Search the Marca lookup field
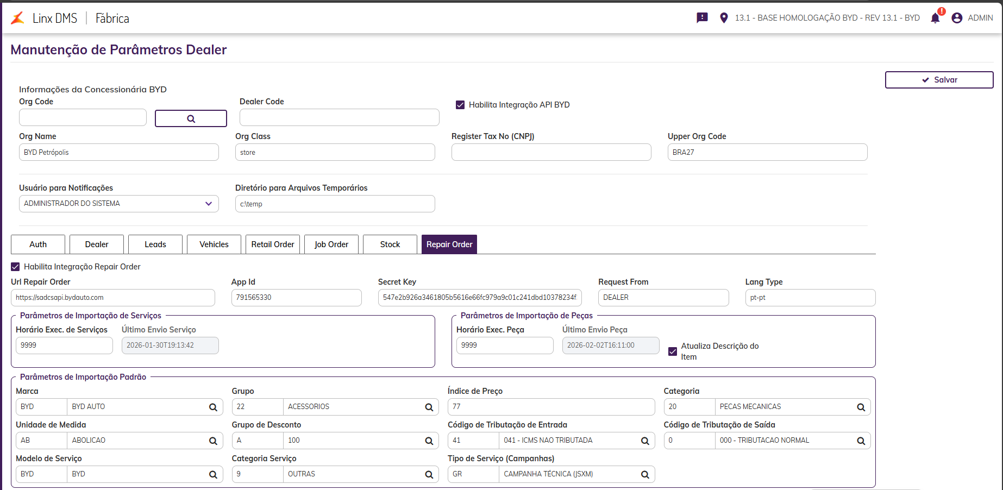 [x=213, y=407]
